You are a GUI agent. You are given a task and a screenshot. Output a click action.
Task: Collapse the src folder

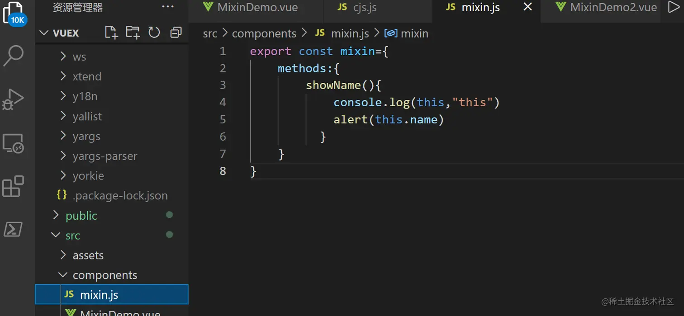coord(112,236)
